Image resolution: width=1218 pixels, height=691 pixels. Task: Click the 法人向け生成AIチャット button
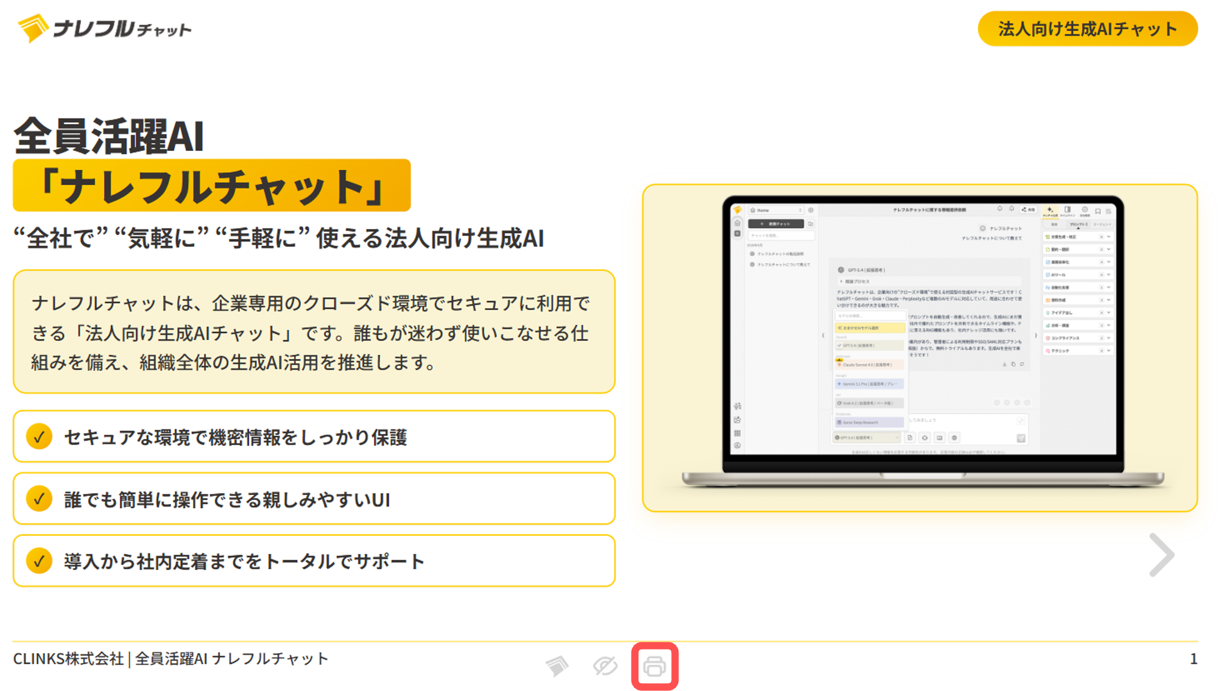tap(1088, 29)
